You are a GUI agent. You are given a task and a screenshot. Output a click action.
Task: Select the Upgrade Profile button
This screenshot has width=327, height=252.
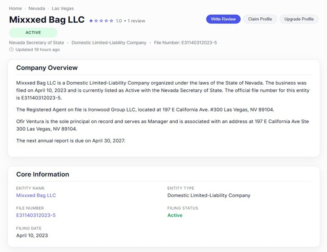[x=299, y=19]
